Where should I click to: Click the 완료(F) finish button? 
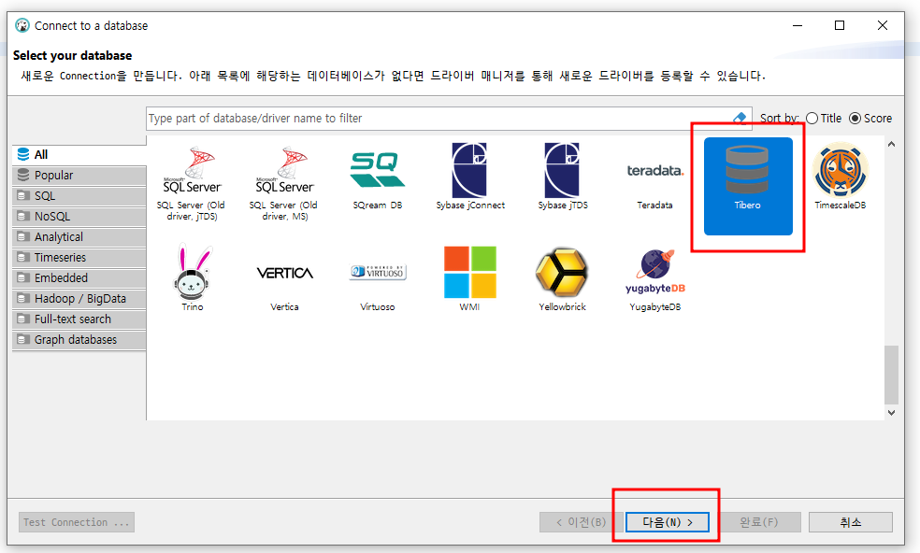click(759, 522)
